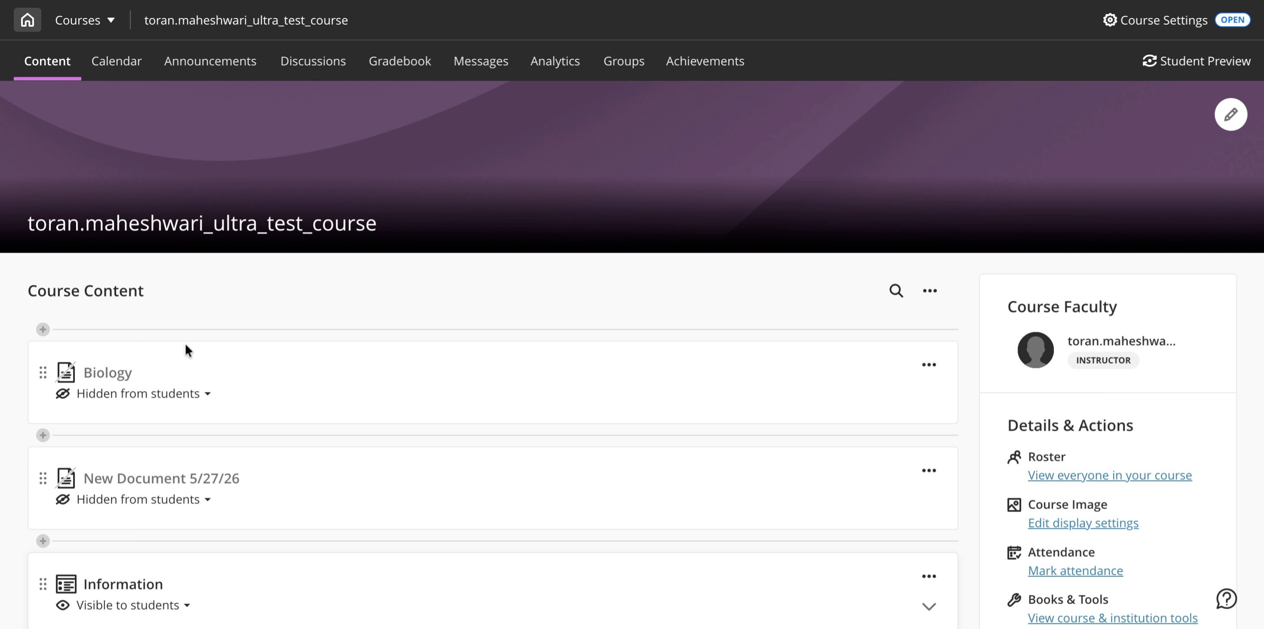Select the Discussions tab
1264x629 pixels.
313,61
